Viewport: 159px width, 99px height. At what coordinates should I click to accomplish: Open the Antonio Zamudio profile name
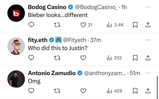[x=52, y=73]
